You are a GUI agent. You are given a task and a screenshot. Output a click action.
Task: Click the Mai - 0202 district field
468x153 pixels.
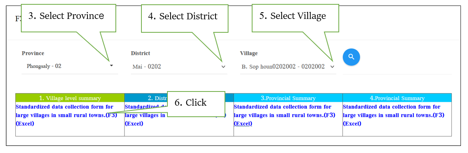(x=179, y=66)
